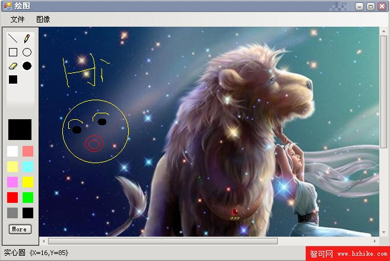Select the hollow Rectangle tool
The height and width of the screenshot is (261, 390).
click(13, 52)
